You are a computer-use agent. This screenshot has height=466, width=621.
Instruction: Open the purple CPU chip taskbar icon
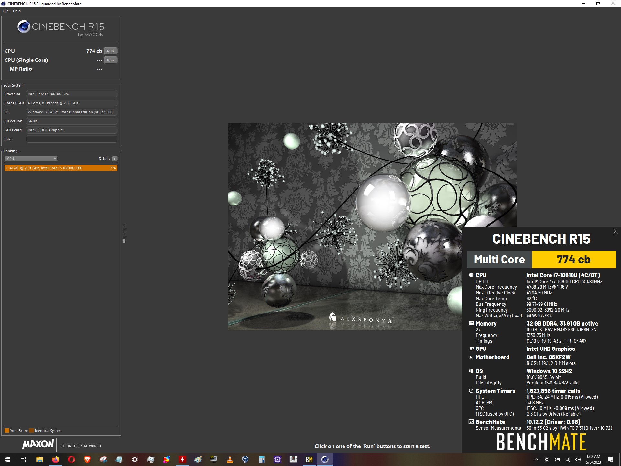click(x=278, y=460)
